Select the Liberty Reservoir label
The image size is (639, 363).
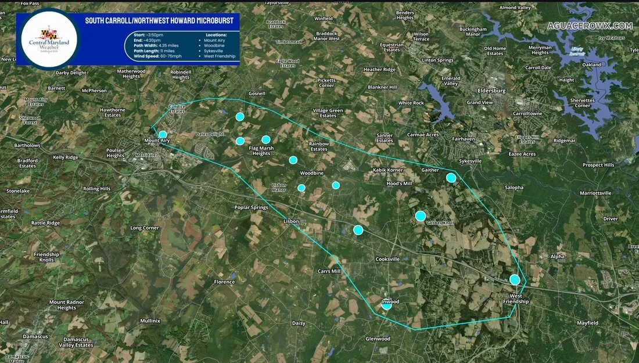(x=577, y=51)
